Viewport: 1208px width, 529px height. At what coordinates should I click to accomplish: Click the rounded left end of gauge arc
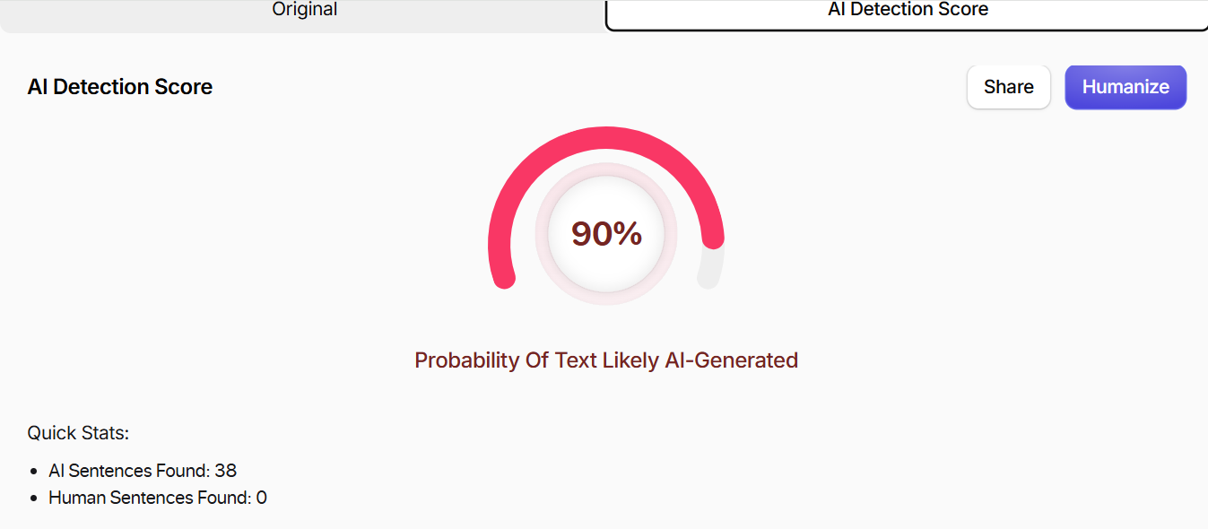505,278
